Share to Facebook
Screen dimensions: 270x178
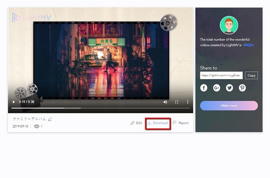click(204, 88)
